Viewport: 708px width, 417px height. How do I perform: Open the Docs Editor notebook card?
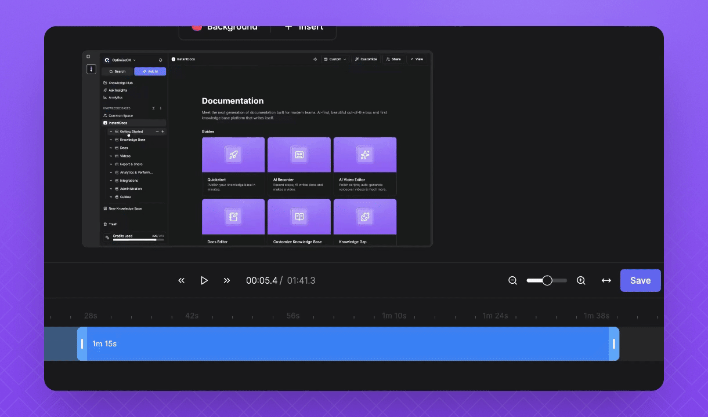233,222
